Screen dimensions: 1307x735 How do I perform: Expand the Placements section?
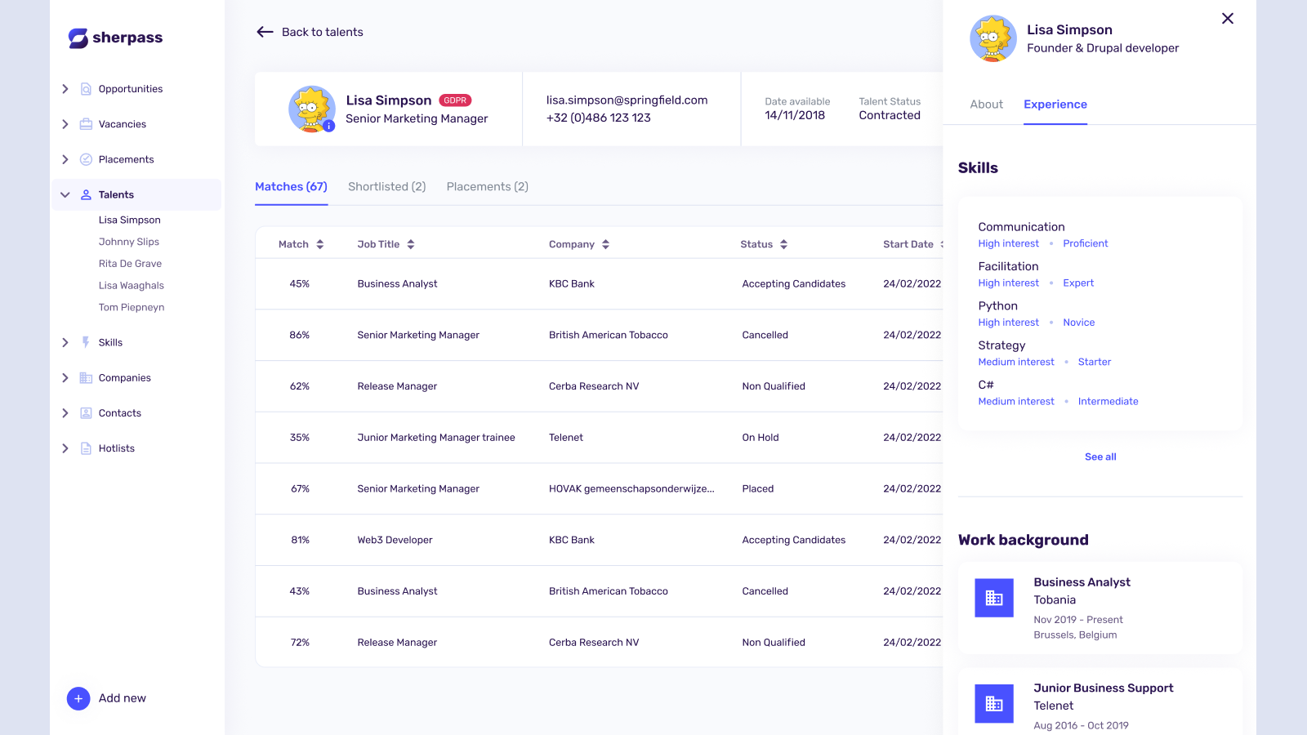(x=65, y=159)
